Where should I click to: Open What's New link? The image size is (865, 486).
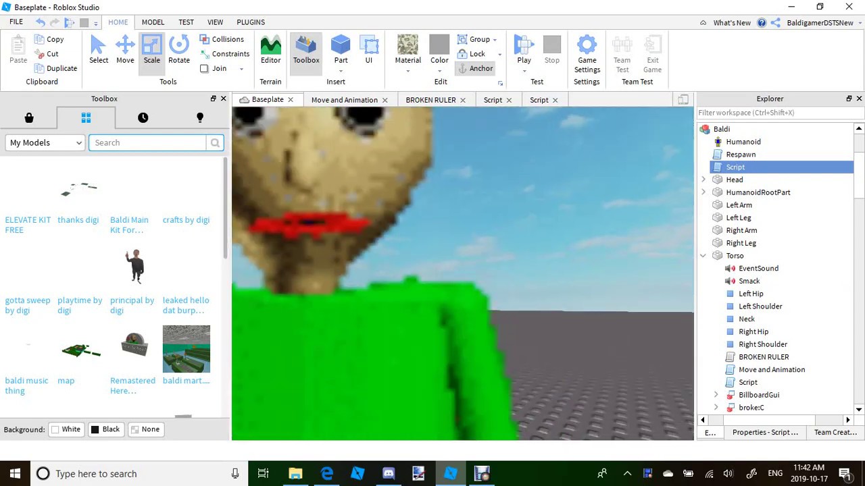732,23
